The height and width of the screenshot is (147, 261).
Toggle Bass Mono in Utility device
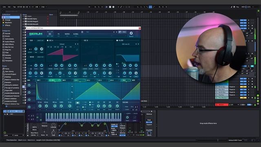coord(35,133)
